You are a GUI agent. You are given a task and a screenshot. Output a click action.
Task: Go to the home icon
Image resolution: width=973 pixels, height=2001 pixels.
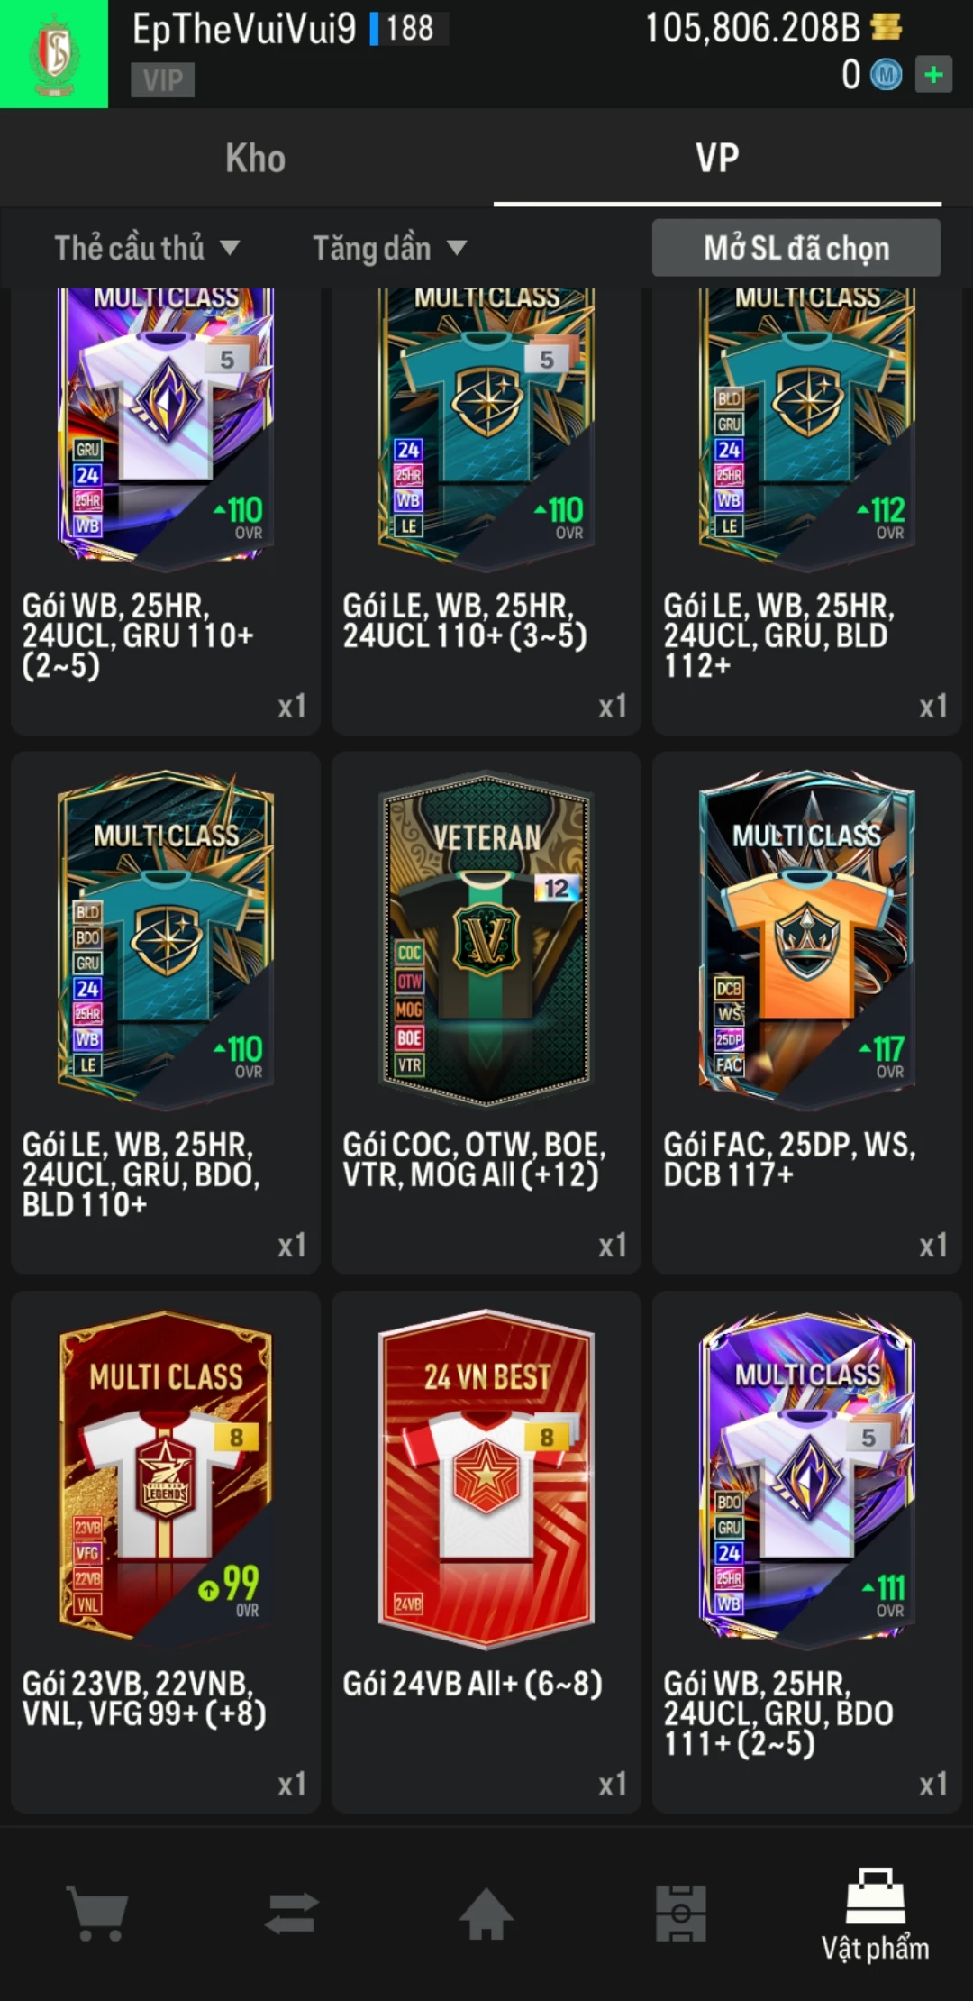click(x=486, y=1913)
